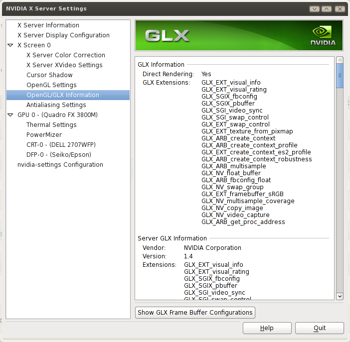Click the vendor value 'NVIDIA Corporation'
This screenshot has height=342, width=350.
212,248
